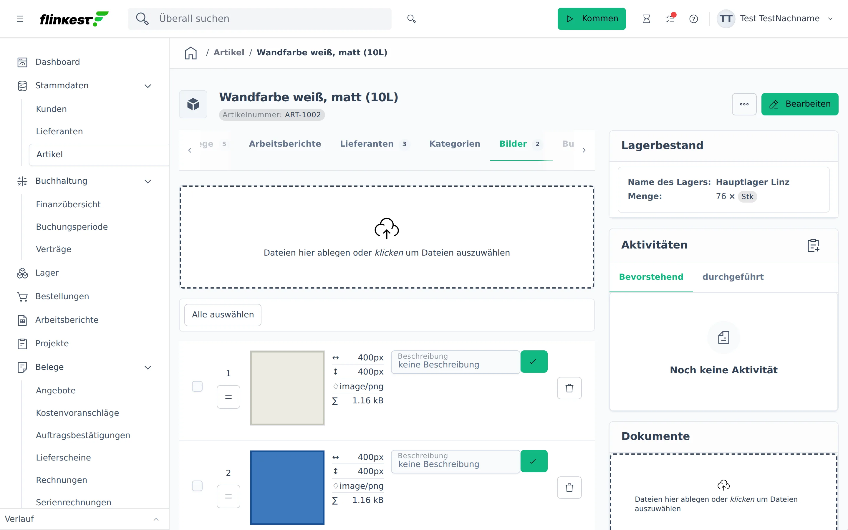Open the blue image 2 thumbnail
Image resolution: width=848 pixels, height=530 pixels.
point(287,488)
